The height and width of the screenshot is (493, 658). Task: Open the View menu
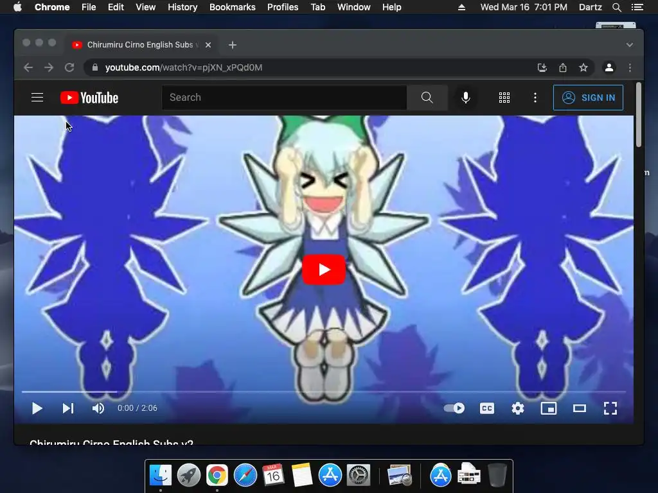[146, 7]
